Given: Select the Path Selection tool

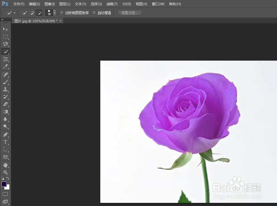Looking at the screenshot, I should pyautogui.click(x=5, y=149).
